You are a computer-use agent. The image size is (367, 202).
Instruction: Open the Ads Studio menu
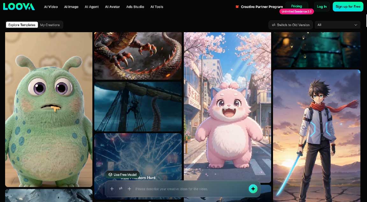[x=135, y=7]
